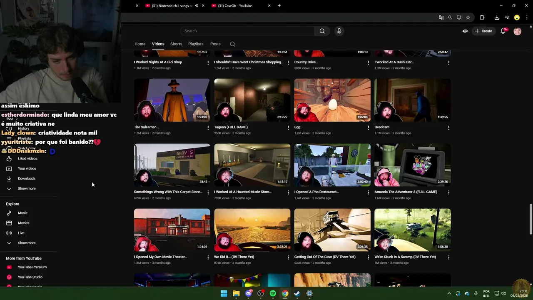This screenshot has height=300, width=533.
Task: Click the Explore section heading
Action: [12, 204]
